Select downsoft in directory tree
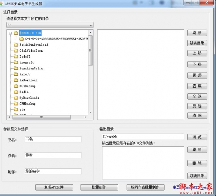 pos(27,62)
